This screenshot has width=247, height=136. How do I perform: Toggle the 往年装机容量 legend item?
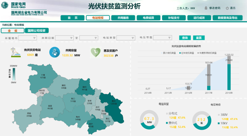(187, 53)
